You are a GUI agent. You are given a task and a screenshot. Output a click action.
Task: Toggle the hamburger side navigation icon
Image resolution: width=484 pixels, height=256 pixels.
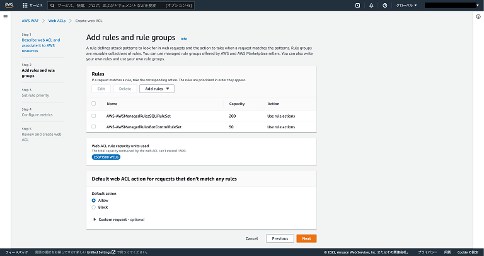pos(5,16)
